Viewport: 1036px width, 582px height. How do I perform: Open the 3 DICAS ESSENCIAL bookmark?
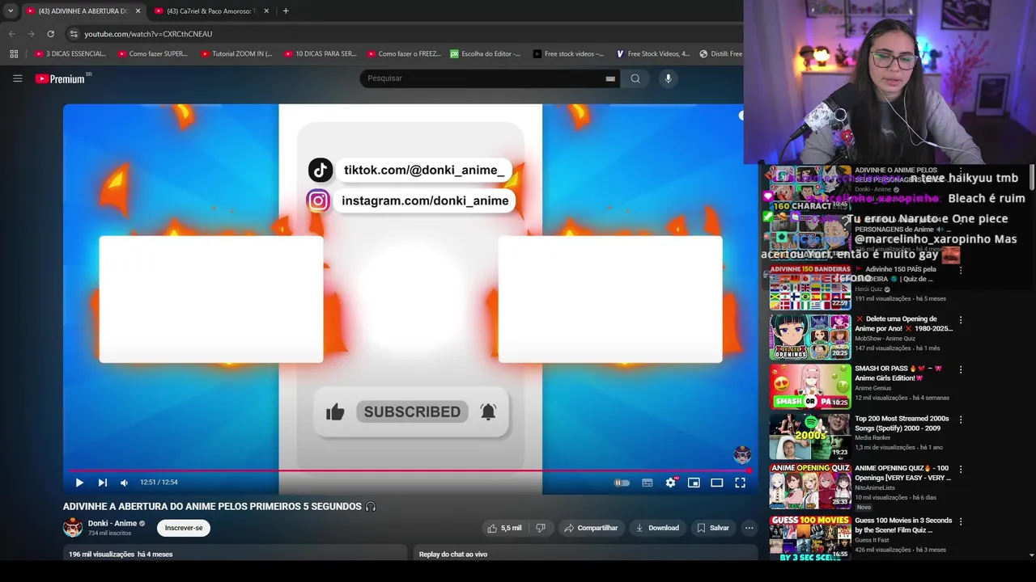[x=70, y=54]
